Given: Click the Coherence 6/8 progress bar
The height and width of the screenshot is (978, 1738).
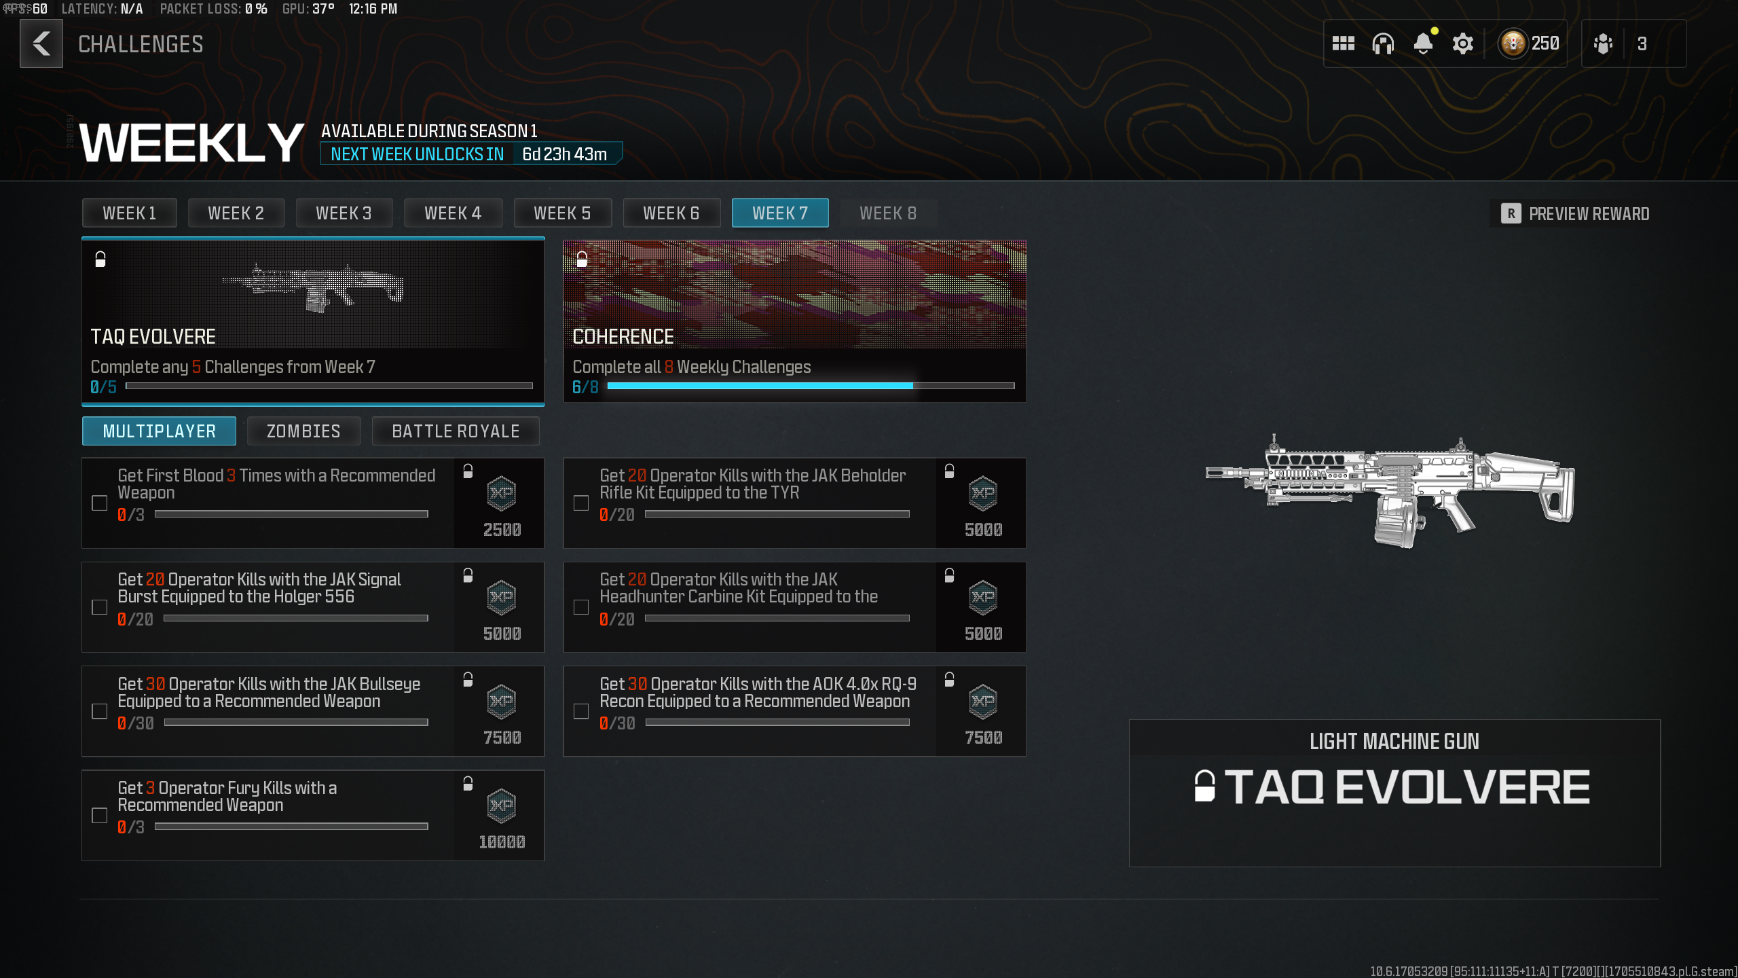Looking at the screenshot, I should coord(811,386).
